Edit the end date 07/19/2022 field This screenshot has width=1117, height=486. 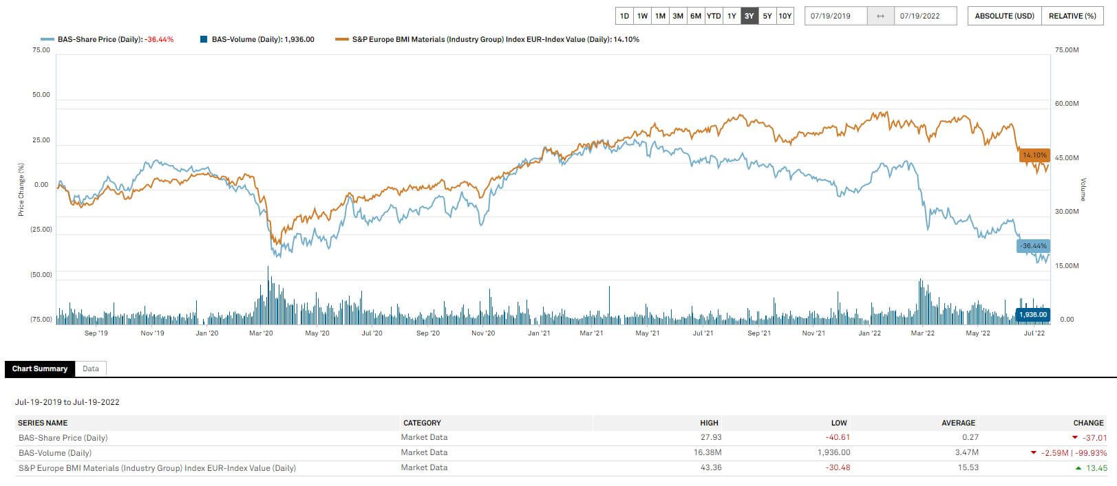coord(924,16)
